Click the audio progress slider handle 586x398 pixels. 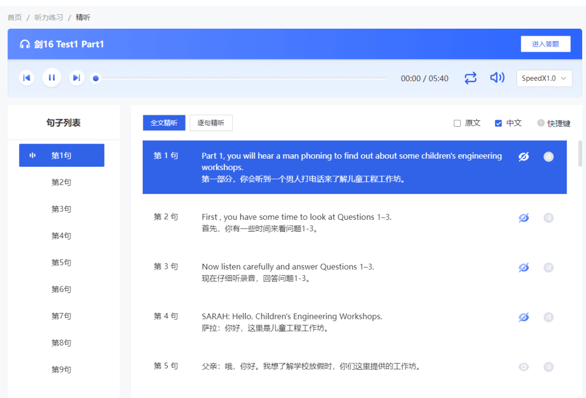tap(95, 79)
